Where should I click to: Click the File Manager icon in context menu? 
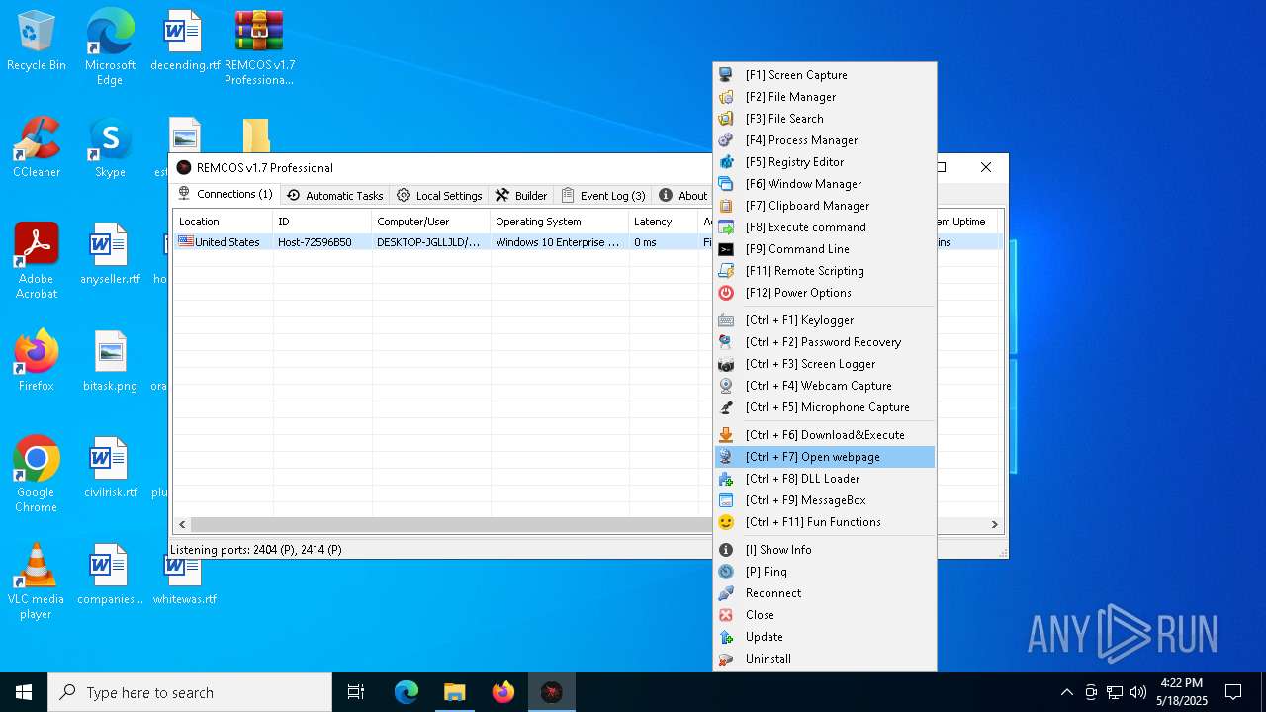(x=726, y=97)
